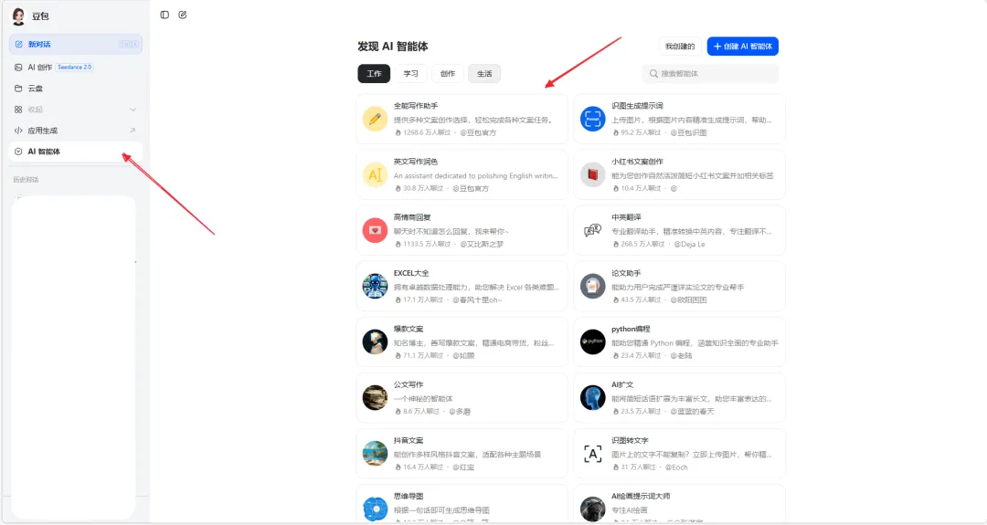The width and height of the screenshot is (987, 525).
Task: Click the 识图生成提示词 blue icon
Action: pyautogui.click(x=592, y=119)
